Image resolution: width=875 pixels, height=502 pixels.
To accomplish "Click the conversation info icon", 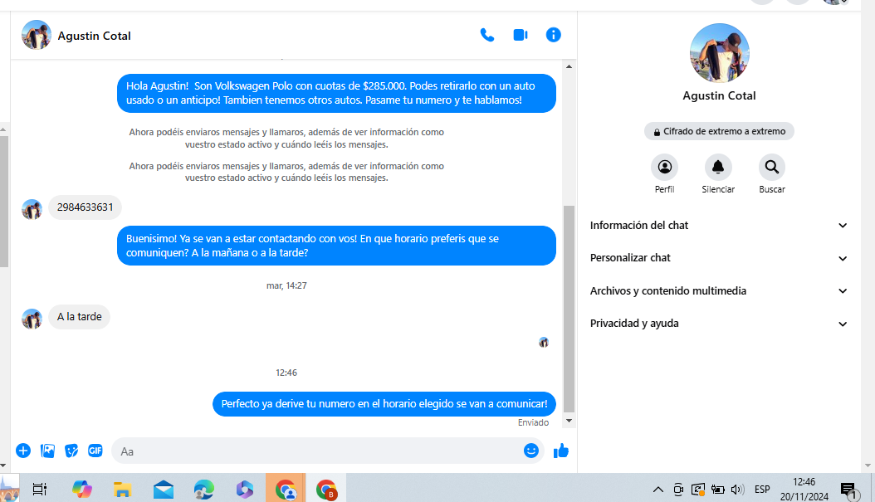I will tap(554, 35).
